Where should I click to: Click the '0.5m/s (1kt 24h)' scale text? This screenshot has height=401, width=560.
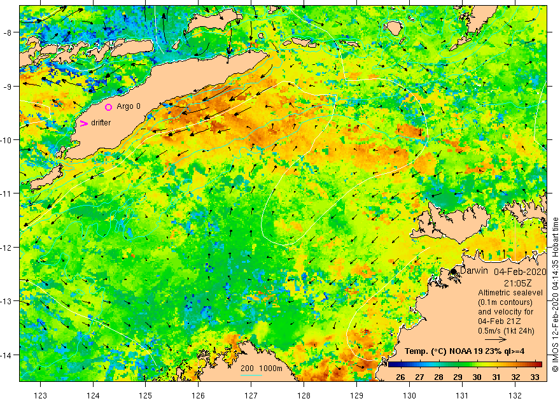pos(506,330)
